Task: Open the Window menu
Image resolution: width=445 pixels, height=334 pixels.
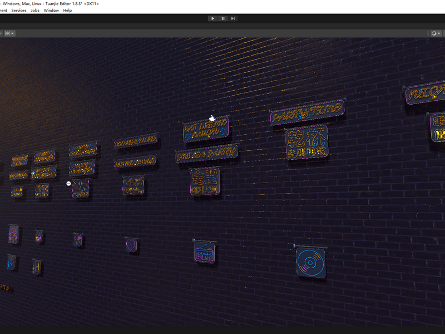Action: (x=51, y=10)
